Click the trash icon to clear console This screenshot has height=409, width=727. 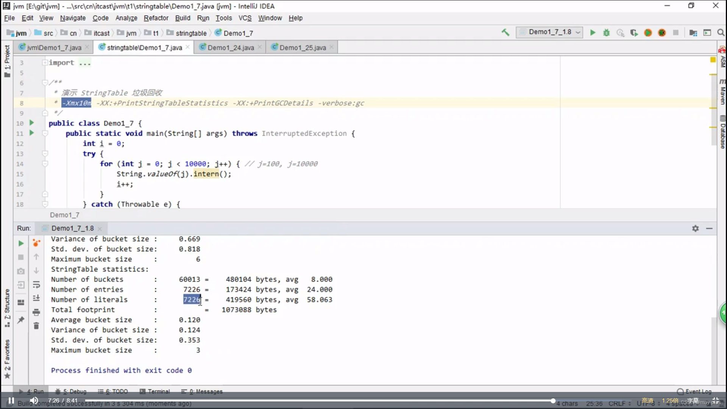point(36,326)
